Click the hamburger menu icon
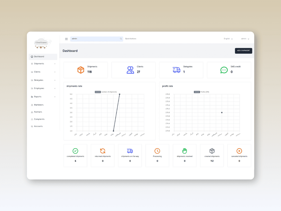The image size is (281, 211). [66, 39]
